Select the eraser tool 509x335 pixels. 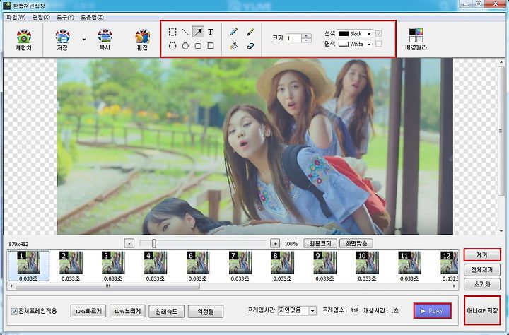click(250, 46)
